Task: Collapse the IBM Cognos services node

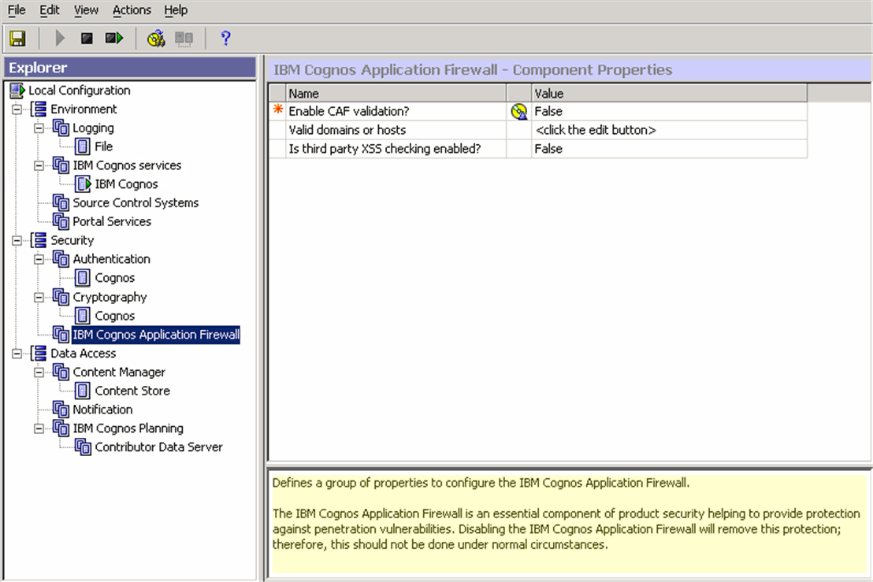Action: pos(39,166)
